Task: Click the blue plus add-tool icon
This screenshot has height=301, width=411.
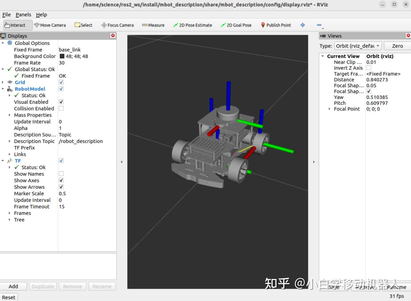Action: [x=303, y=25]
